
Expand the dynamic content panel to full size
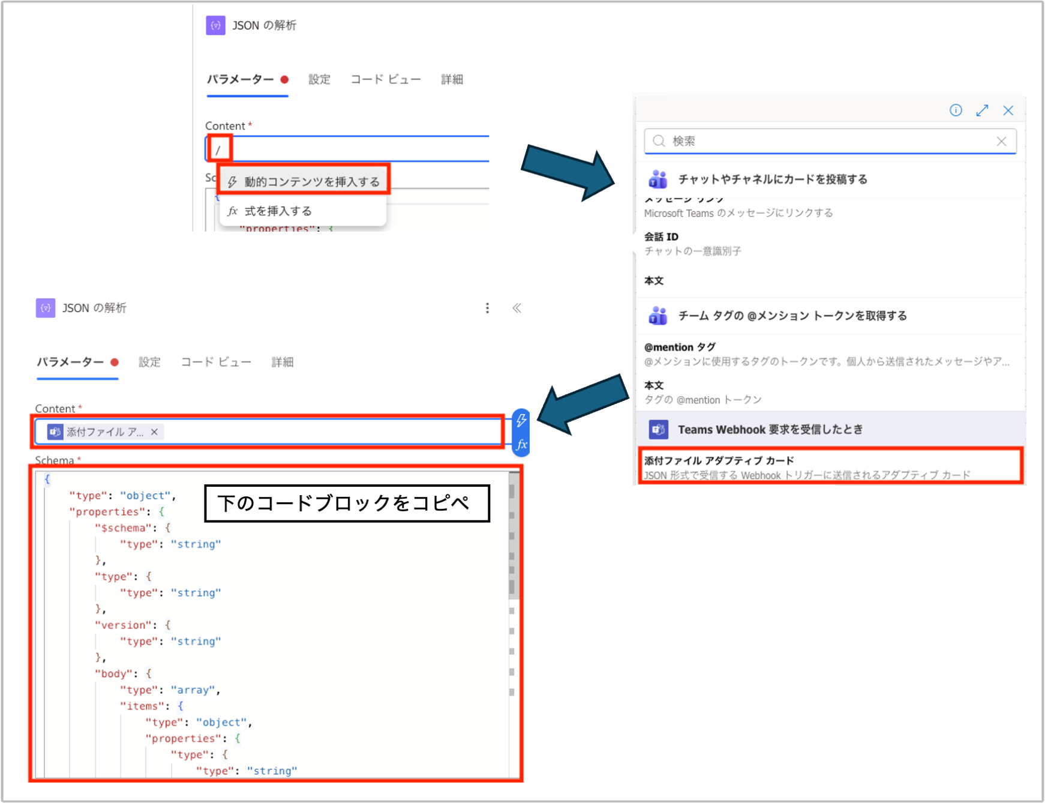[x=982, y=110]
